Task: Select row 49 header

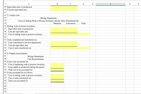Action: (5, 34)
